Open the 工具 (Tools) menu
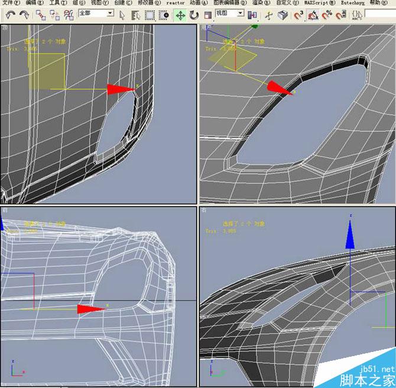Screen dimensions: 396x388 (58, 3)
